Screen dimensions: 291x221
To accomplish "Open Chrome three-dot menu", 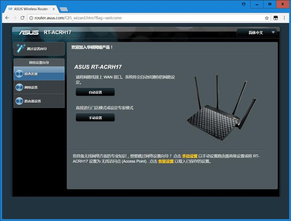I will 284,18.
